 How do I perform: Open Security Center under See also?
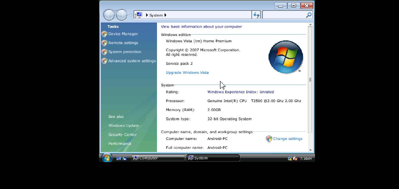(122, 135)
